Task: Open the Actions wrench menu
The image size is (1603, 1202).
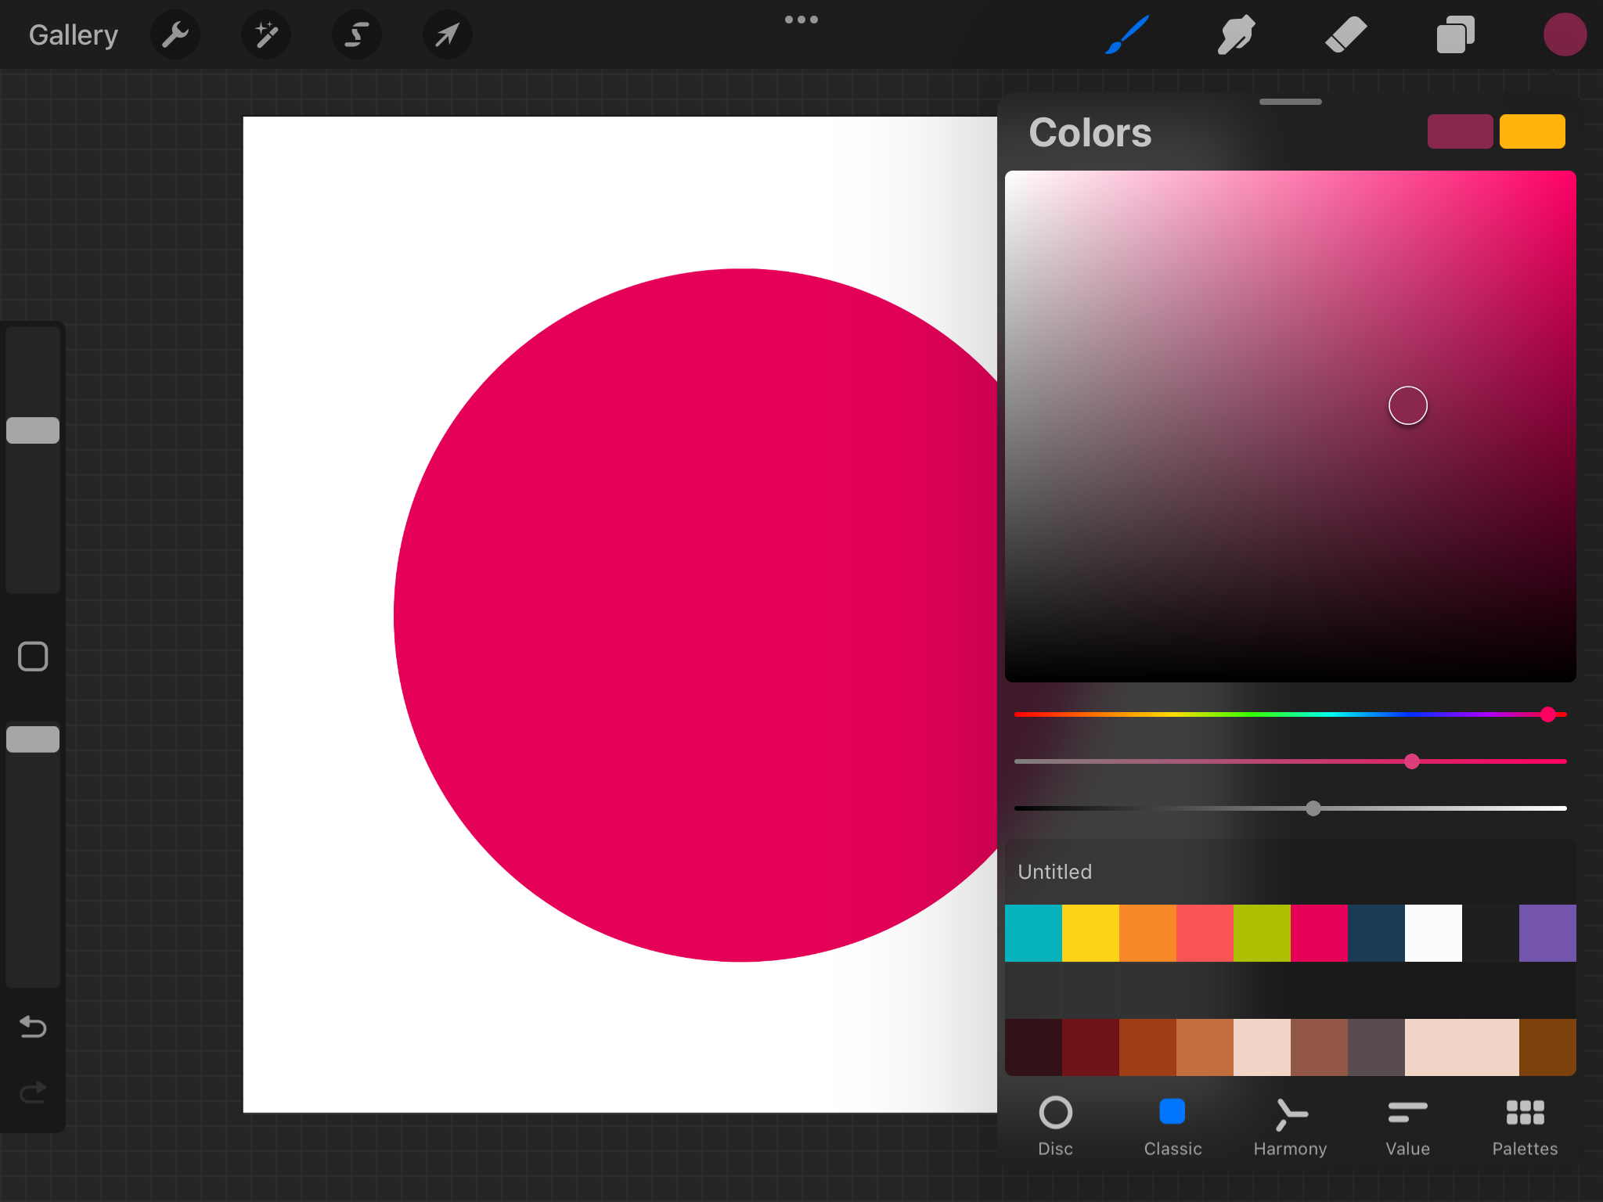Action: tap(175, 34)
